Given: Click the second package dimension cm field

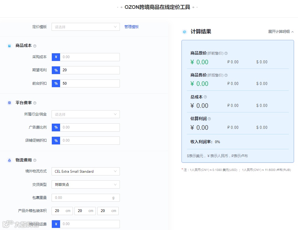Looking at the screenshot, I should (x=85, y=211).
